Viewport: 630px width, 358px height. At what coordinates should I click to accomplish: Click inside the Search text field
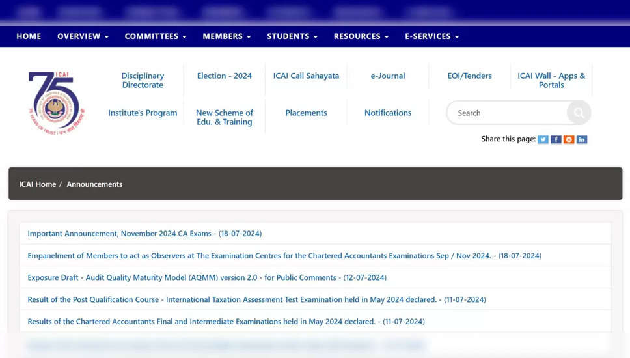[x=508, y=113]
